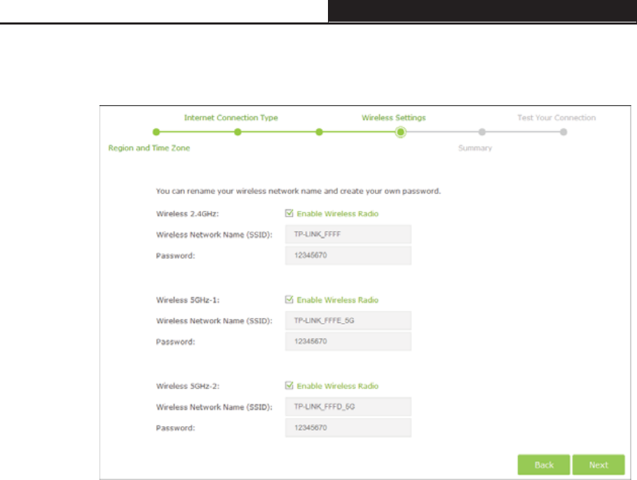
Task: Uncheck Enable Wireless Radio for 2.4GHz
Action: coord(289,213)
